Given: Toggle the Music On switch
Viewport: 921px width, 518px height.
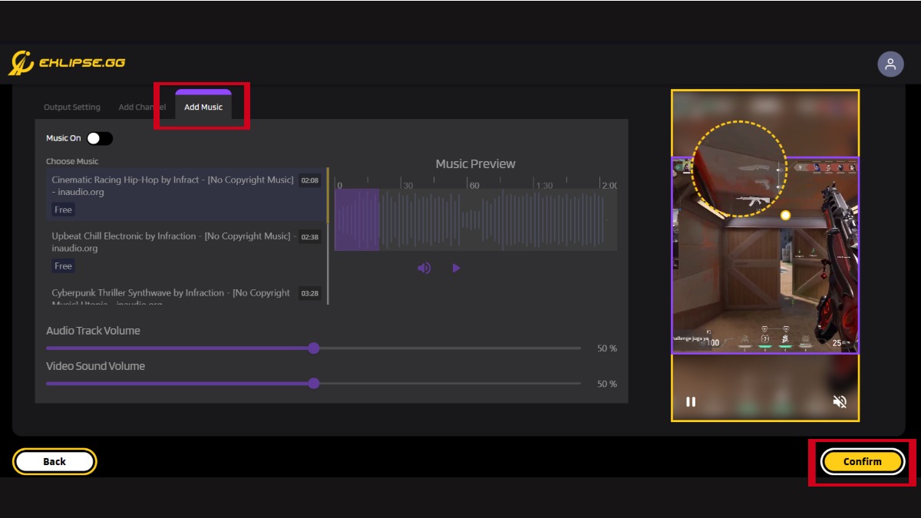Looking at the screenshot, I should click(x=98, y=138).
